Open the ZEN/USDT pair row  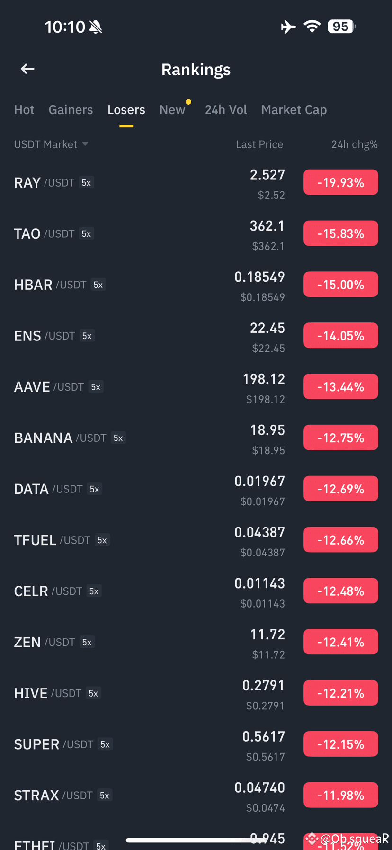(x=196, y=642)
